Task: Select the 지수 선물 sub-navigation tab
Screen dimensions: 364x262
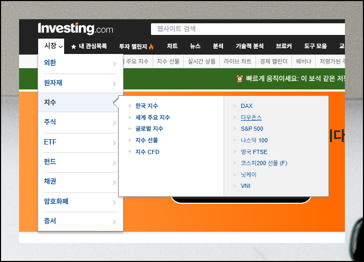Action: (168, 61)
